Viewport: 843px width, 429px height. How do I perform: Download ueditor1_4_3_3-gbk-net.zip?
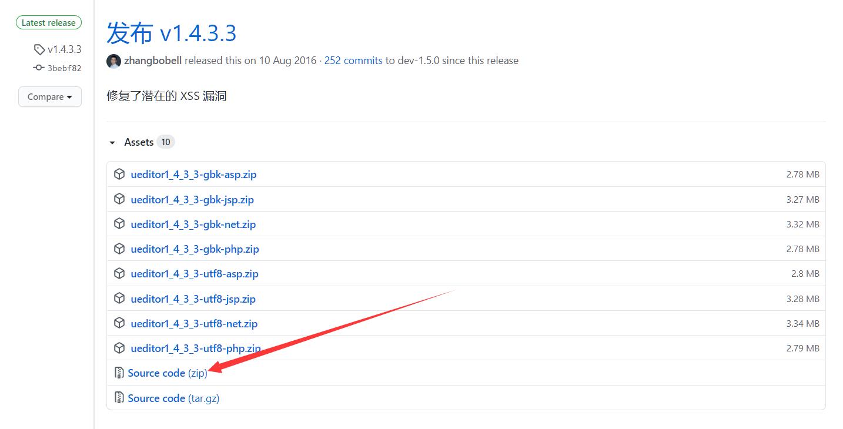tap(193, 224)
